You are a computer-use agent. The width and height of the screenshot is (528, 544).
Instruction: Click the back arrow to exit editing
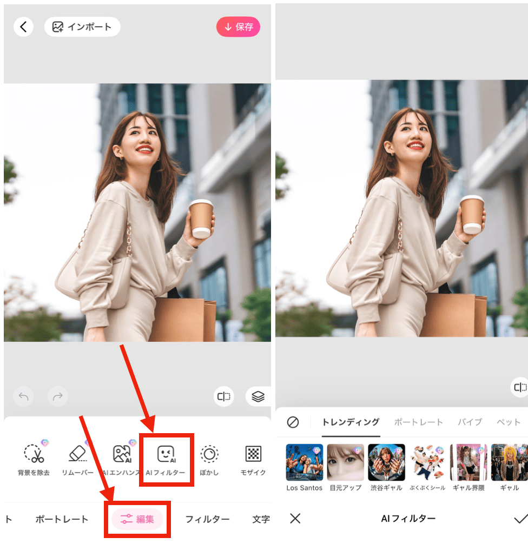[x=23, y=26]
